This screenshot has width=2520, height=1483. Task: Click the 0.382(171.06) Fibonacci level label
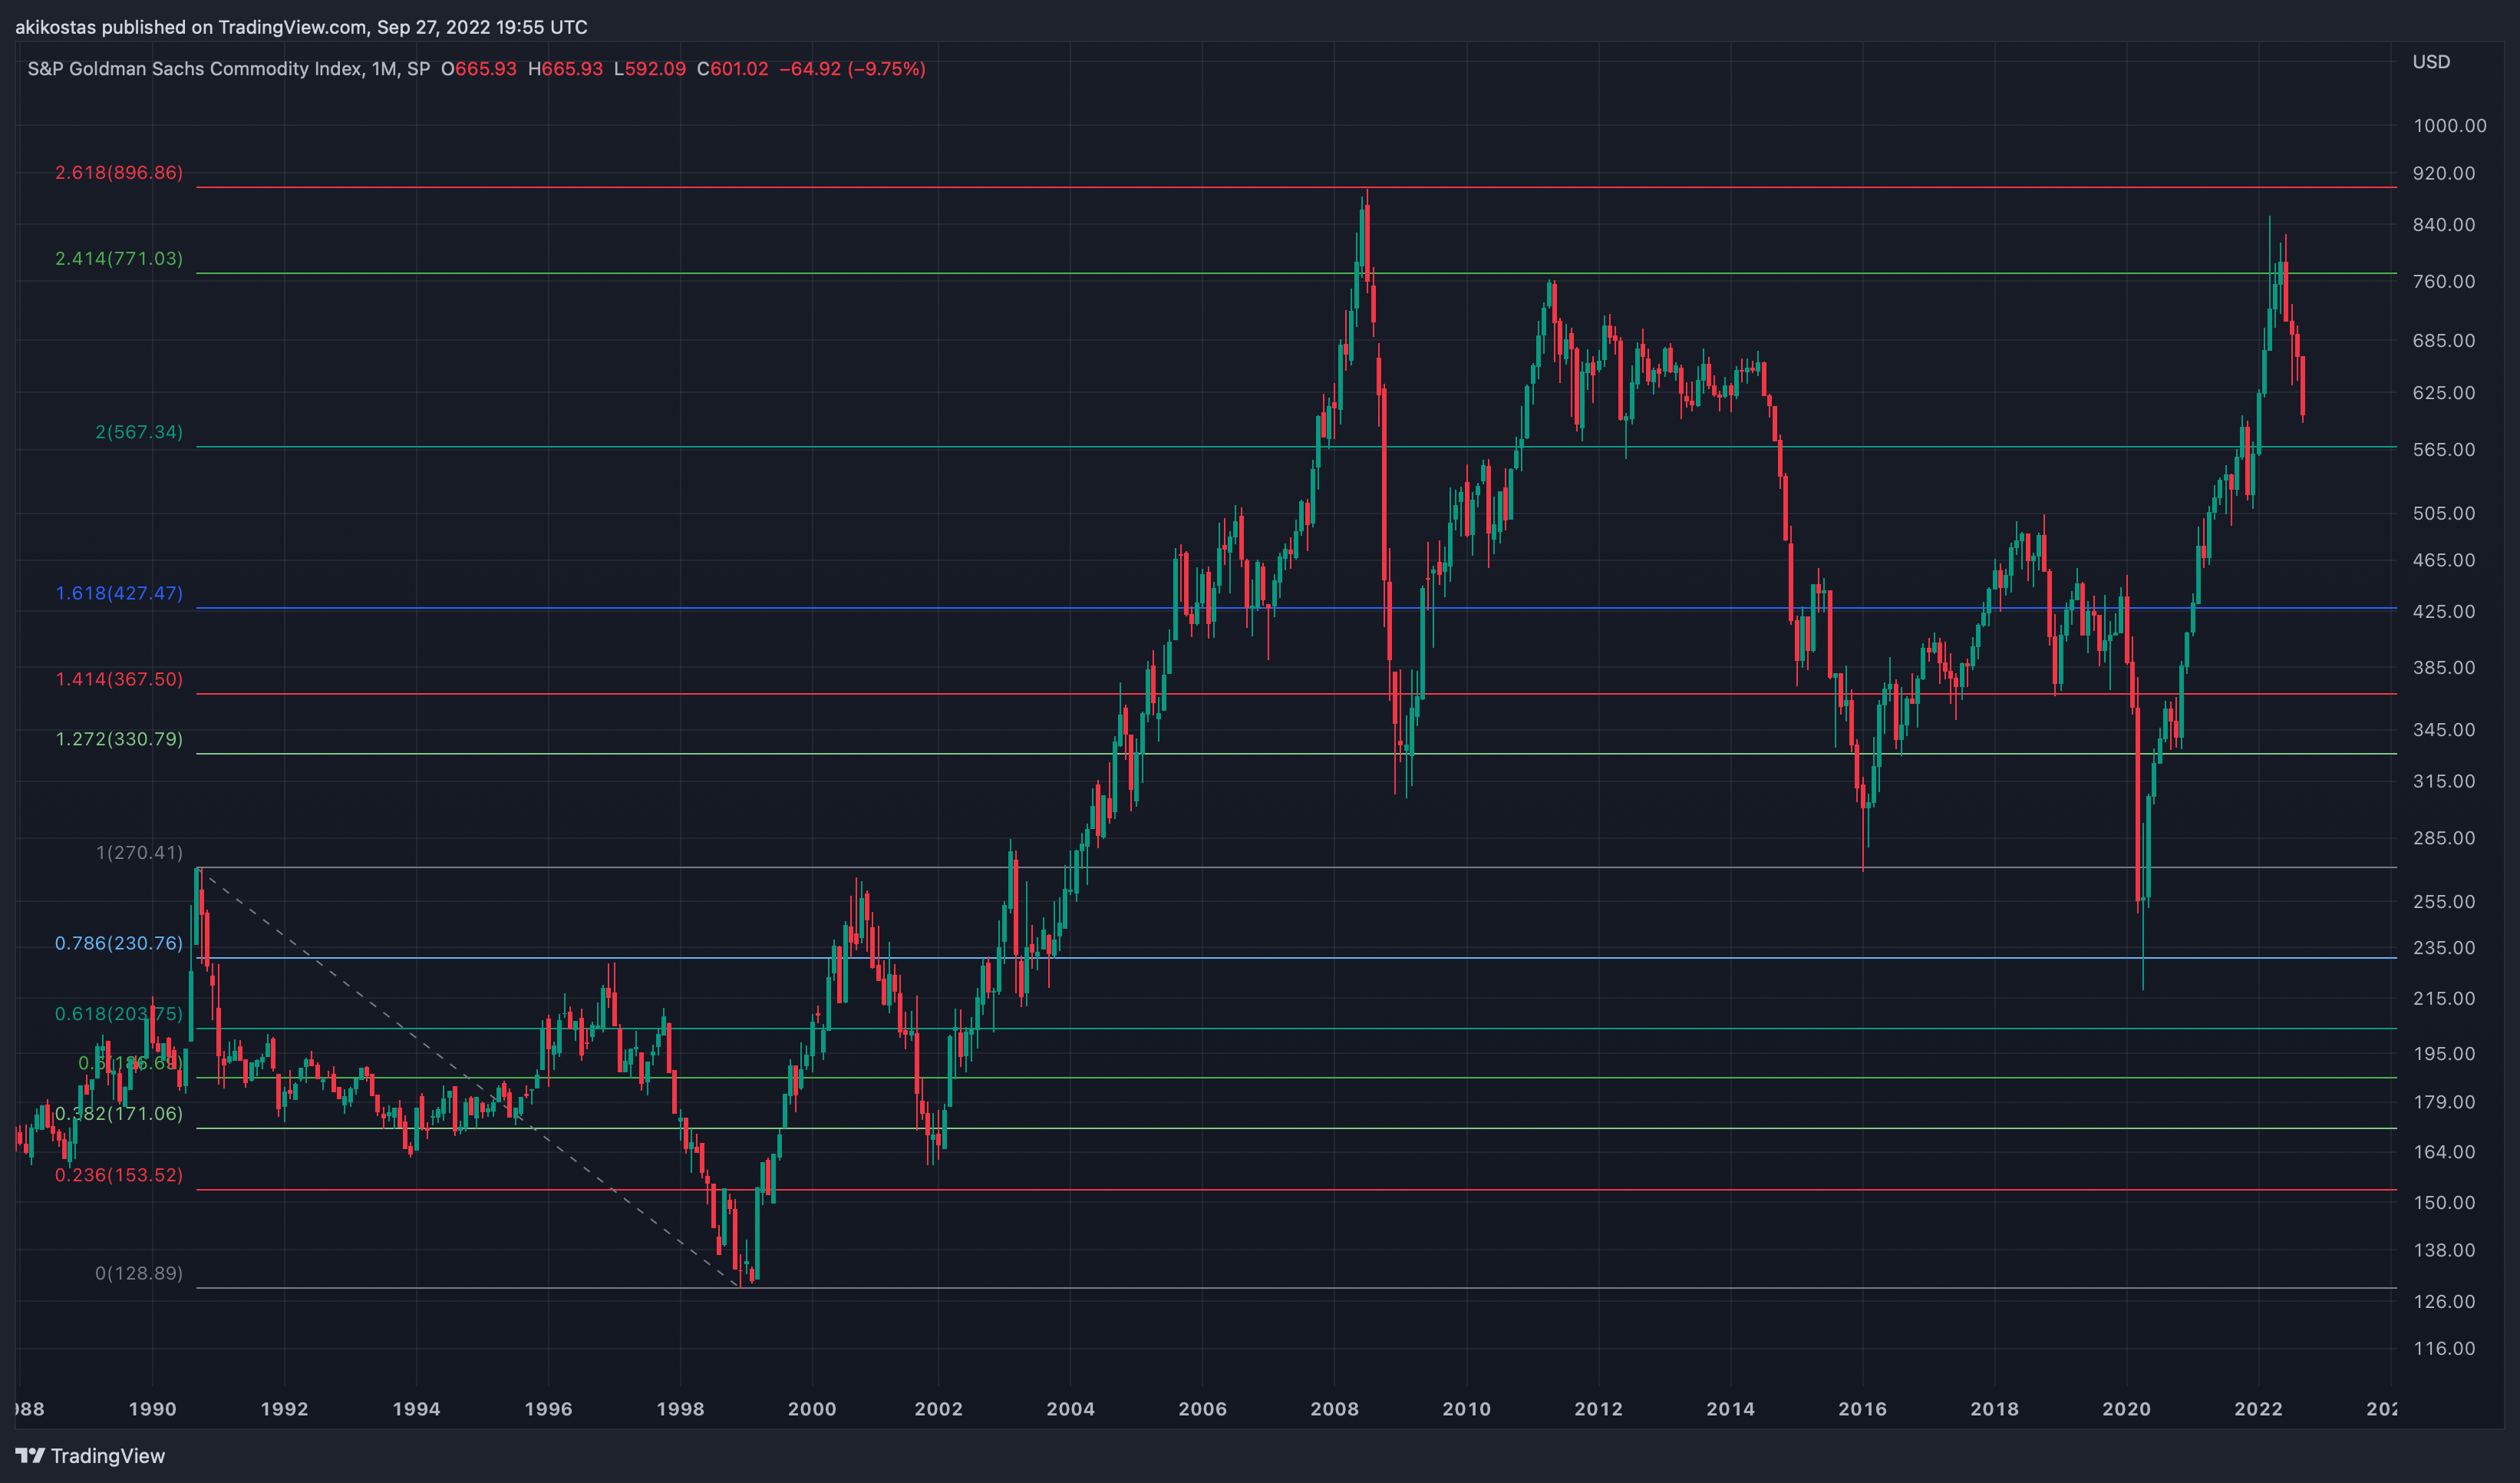119,1114
